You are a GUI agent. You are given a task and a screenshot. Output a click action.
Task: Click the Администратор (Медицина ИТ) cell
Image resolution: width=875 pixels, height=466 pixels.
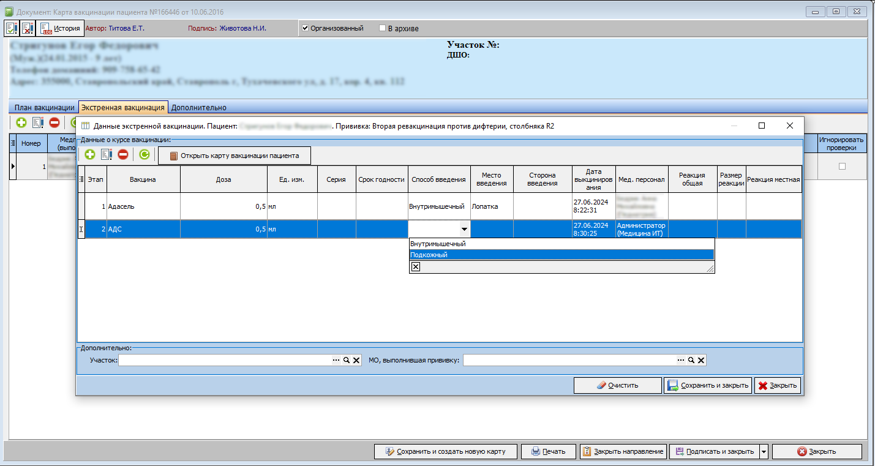pyautogui.click(x=642, y=229)
